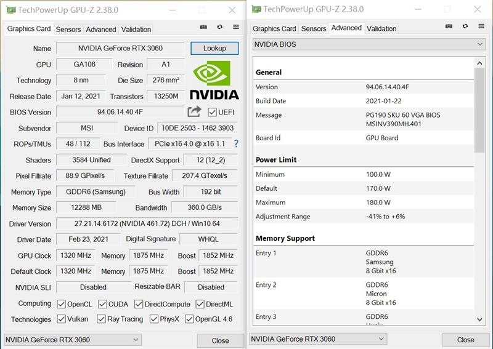Click refresh icon in right GPU-Z window

465,26
